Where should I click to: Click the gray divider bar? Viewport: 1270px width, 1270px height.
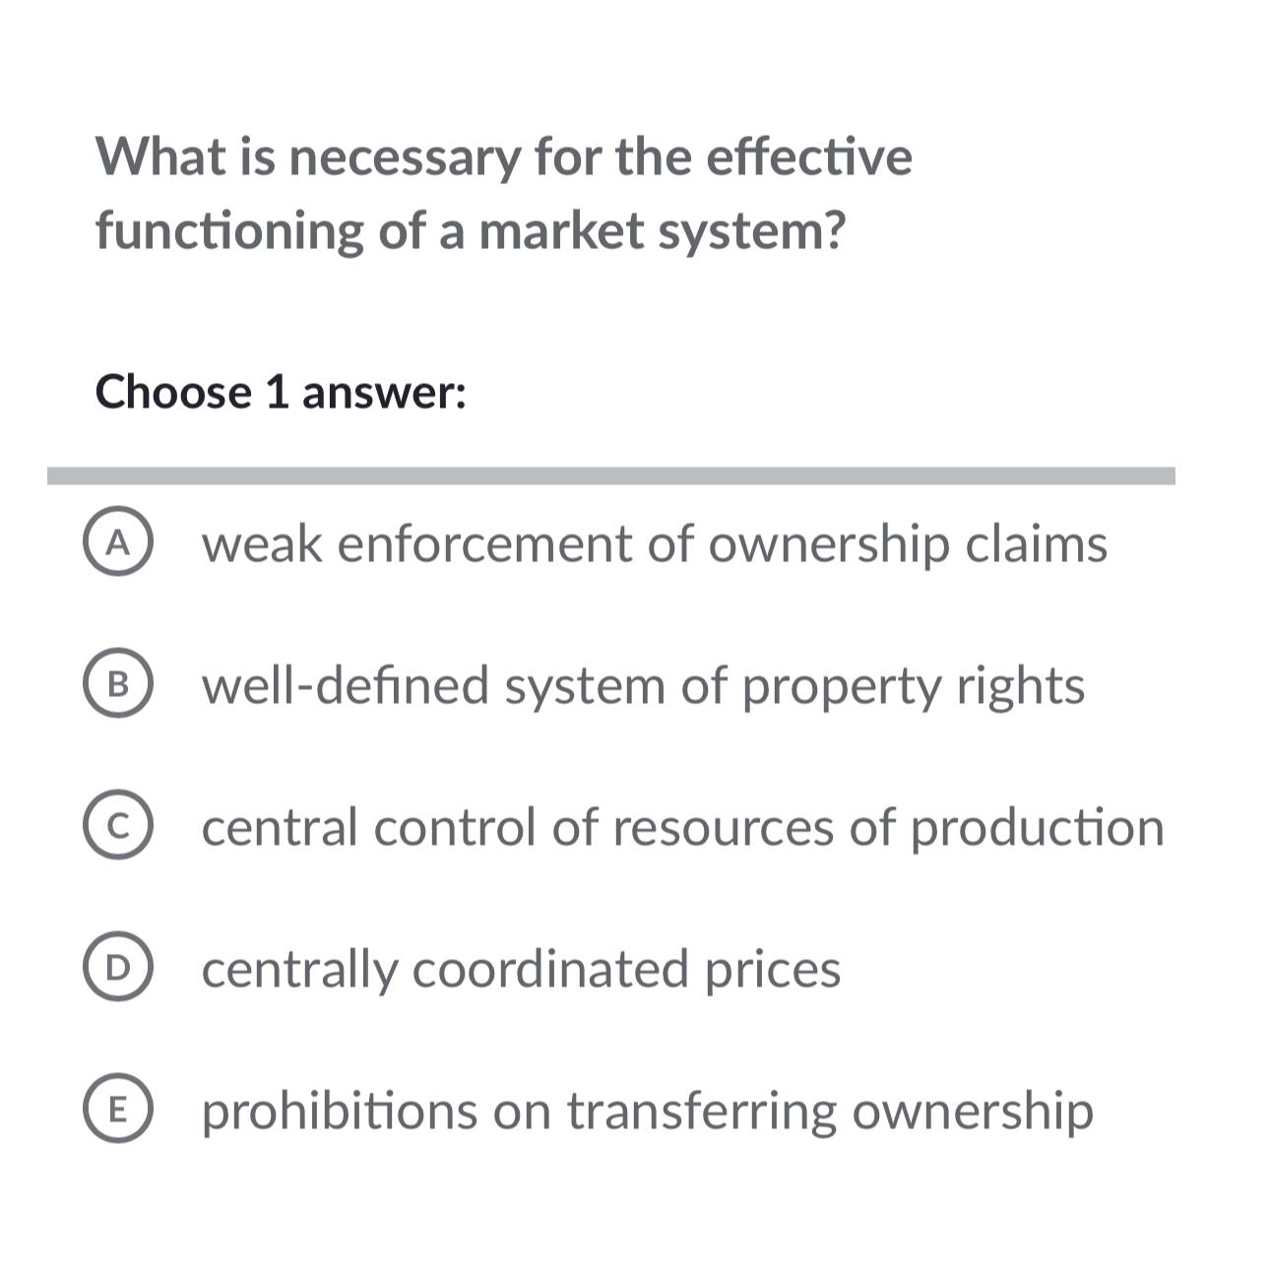click(612, 473)
